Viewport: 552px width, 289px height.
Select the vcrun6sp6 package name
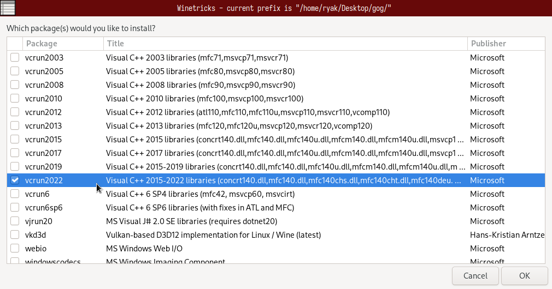tap(44, 208)
